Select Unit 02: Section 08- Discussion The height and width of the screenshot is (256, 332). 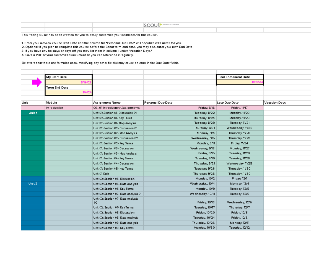pos(118,212)
